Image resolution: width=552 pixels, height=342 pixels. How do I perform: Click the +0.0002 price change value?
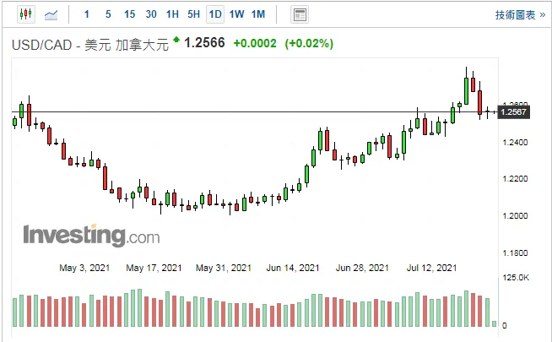coord(255,43)
